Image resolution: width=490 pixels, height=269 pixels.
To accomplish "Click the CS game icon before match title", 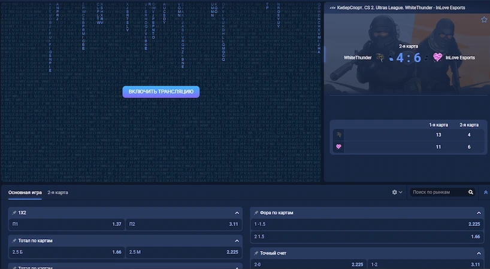I will tap(332, 8).
